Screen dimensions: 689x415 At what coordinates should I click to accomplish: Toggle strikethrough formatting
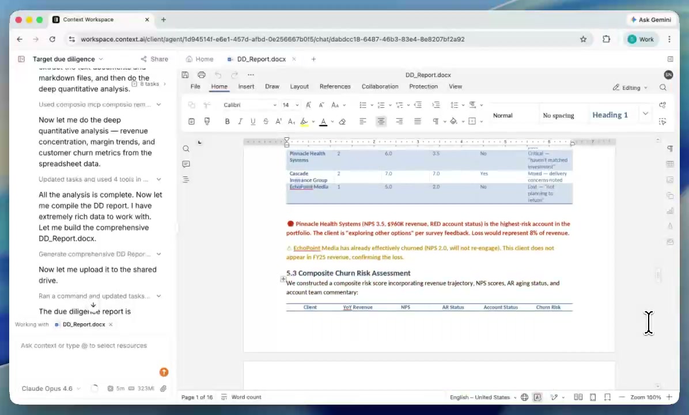click(266, 122)
